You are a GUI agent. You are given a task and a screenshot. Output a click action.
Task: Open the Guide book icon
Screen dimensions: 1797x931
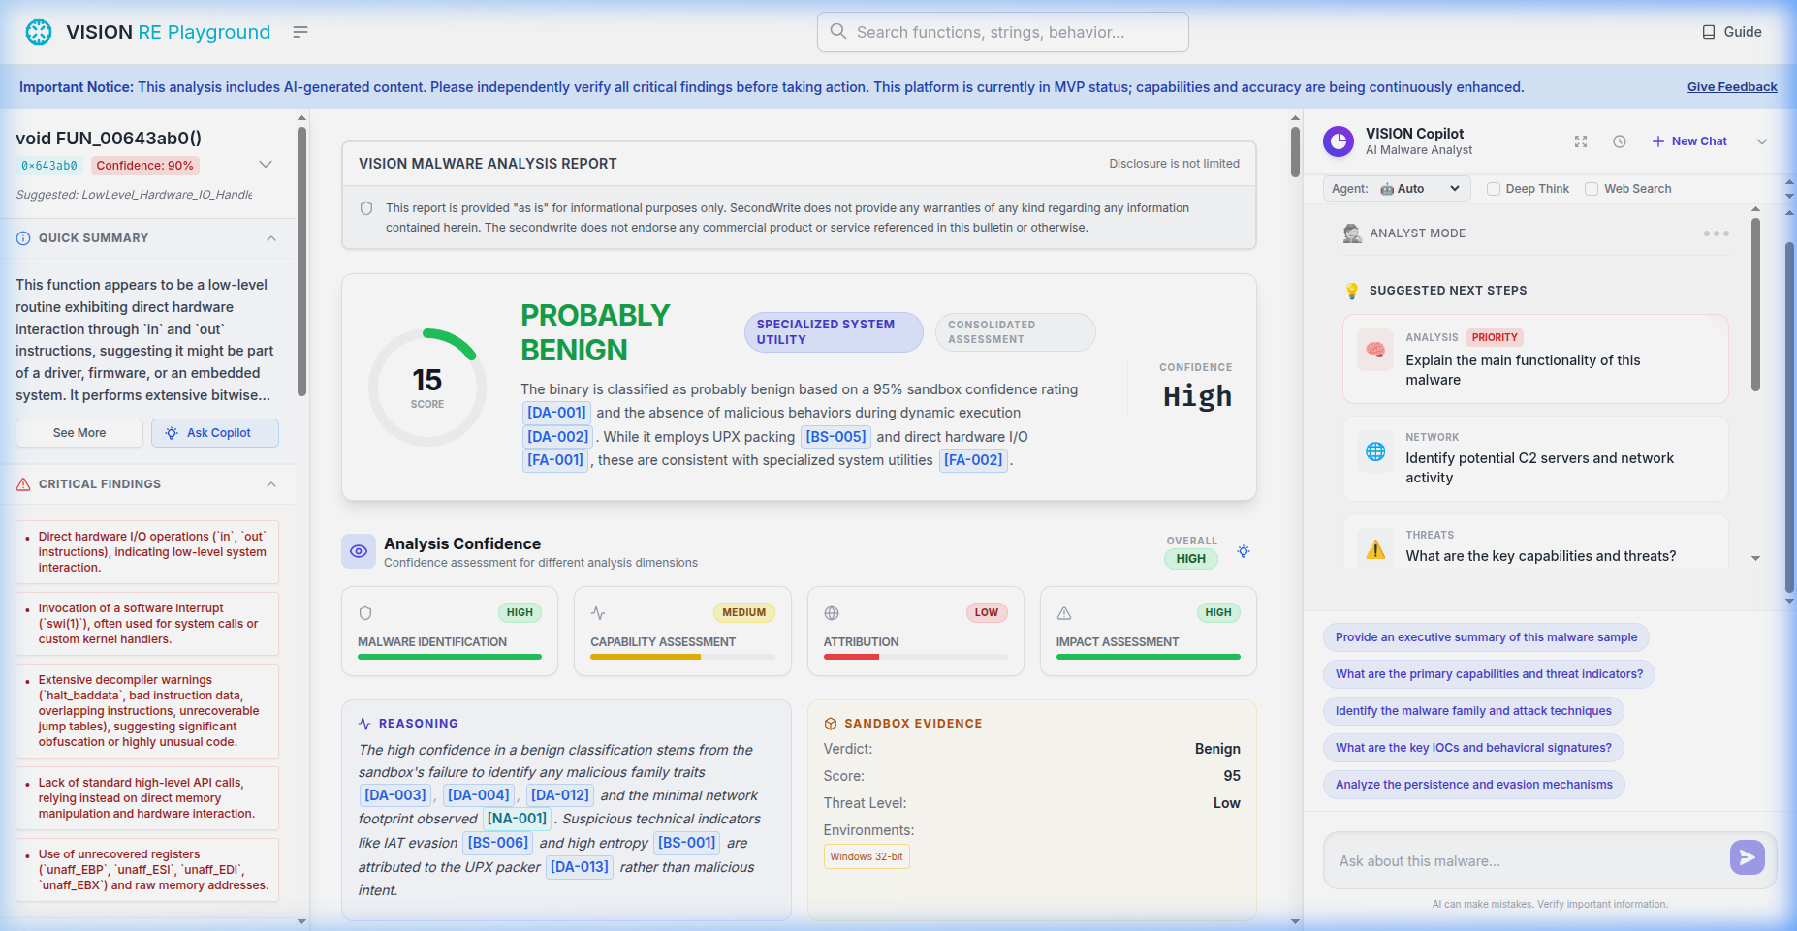(1709, 32)
